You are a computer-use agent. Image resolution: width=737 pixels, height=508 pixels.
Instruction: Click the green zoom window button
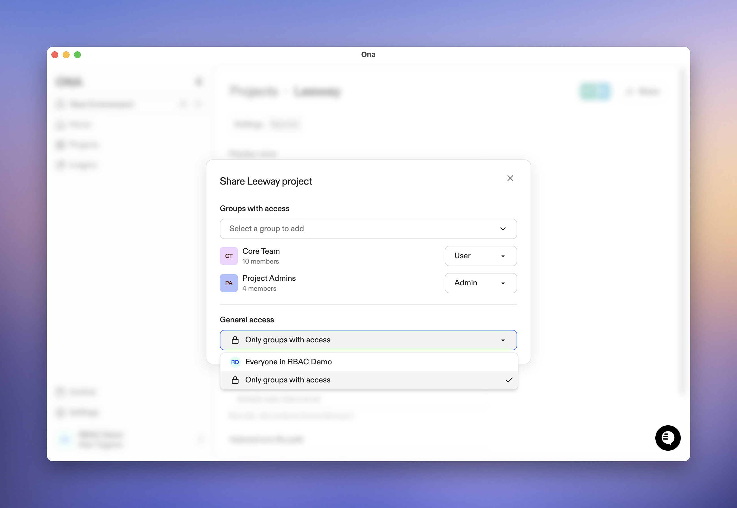[x=77, y=55]
